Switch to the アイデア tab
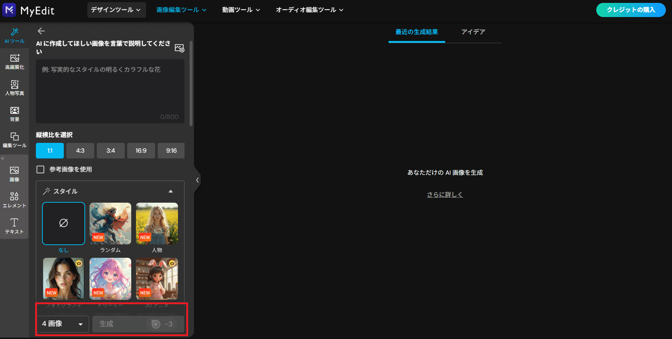Screen dimensions: 672x339 [x=473, y=32]
